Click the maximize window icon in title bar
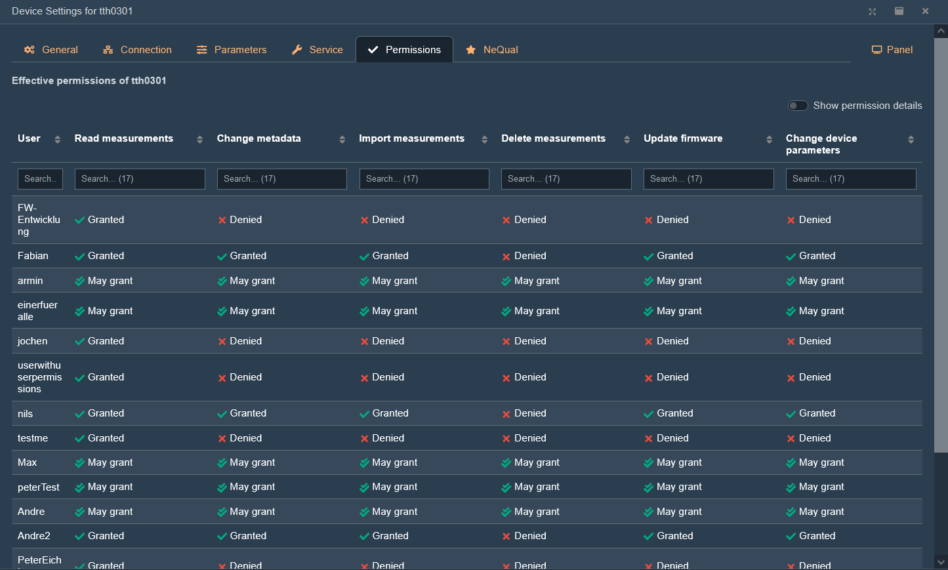948x570 pixels. [x=899, y=11]
